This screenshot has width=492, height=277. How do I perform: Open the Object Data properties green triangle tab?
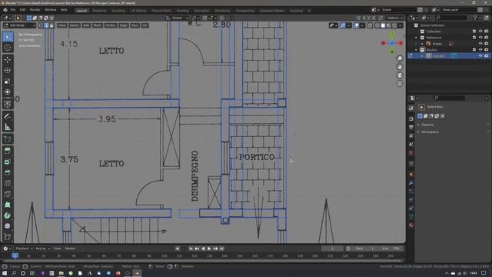pos(411,217)
